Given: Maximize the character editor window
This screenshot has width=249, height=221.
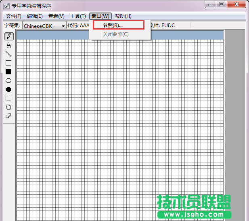Looking at the screenshot, I should click(222, 4).
